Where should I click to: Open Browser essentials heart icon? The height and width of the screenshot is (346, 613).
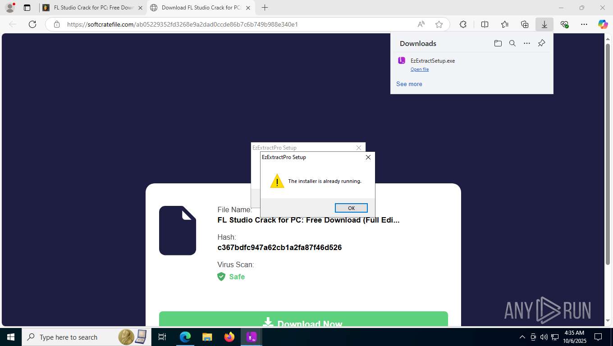pos(564,24)
